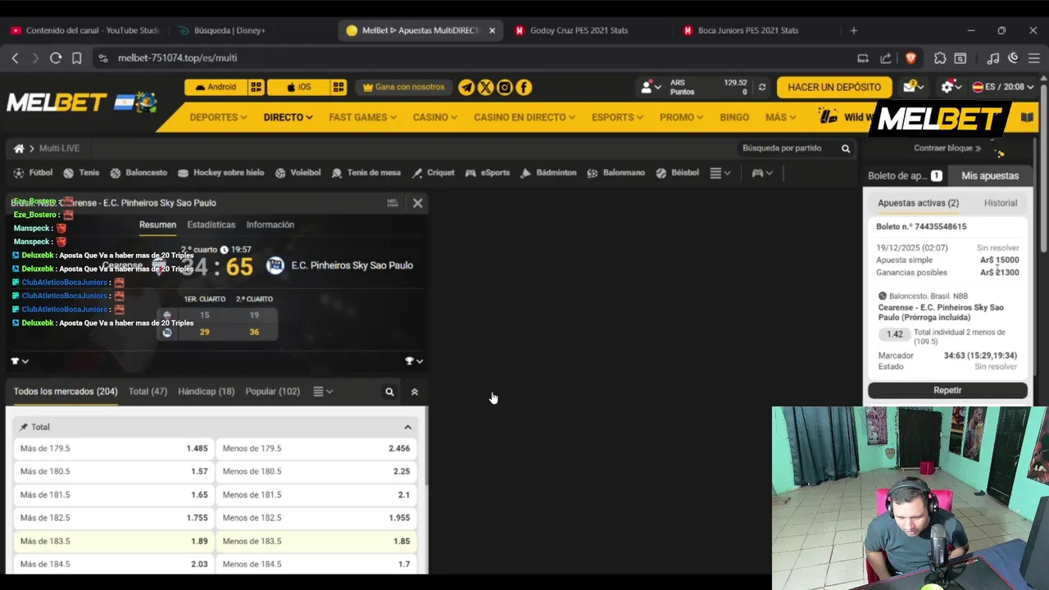Click the browser share icon
This screenshot has width=1049, height=590.
point(885,58)
